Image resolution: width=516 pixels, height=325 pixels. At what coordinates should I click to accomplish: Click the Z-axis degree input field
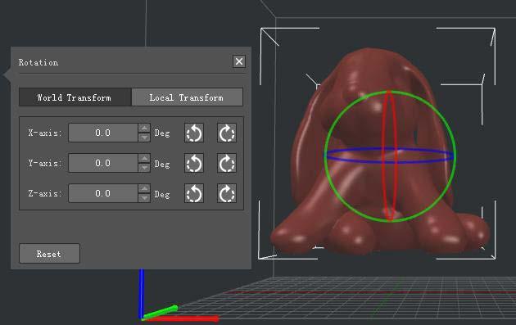click(x=103, y=193)
